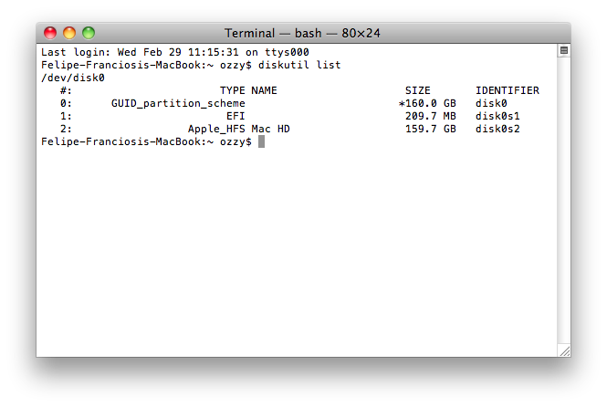
Task: Click the 159.7 GB size value
Action: click(x=430, y=130)
